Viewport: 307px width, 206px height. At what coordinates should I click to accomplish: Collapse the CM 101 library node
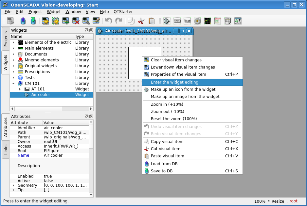(13, 84)
